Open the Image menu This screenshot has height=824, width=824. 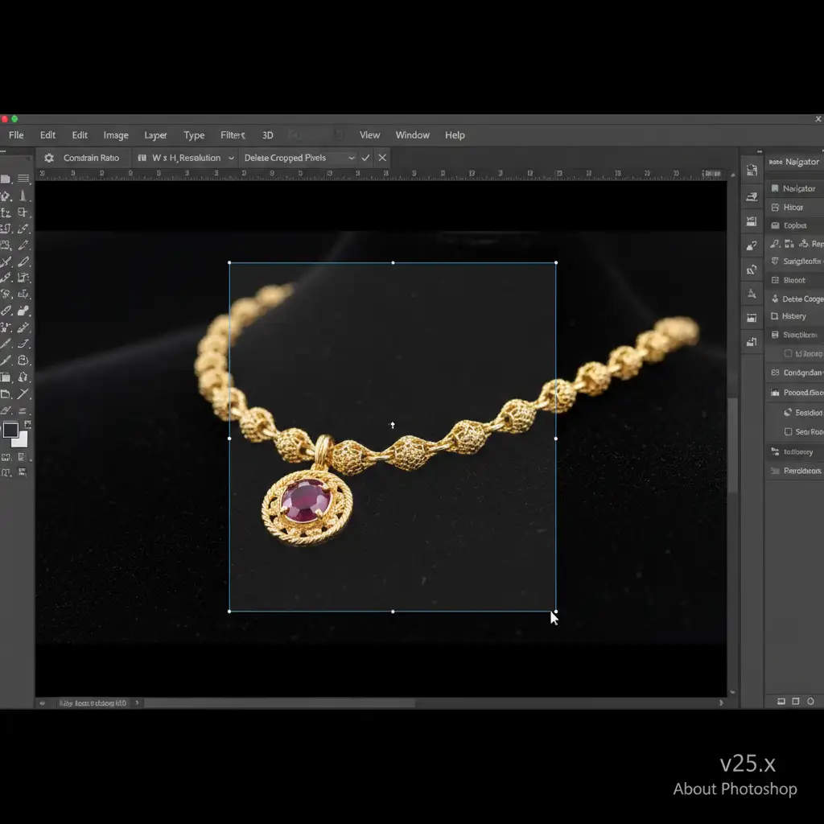(116, 135)
